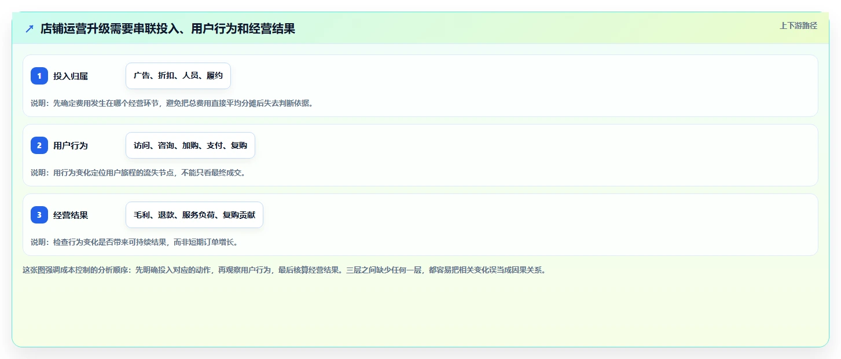Image resolution: width=841 pixels, height=359 pixels.
Task: Click the description starting 检查行为变化是否带来
Action: 134,242
